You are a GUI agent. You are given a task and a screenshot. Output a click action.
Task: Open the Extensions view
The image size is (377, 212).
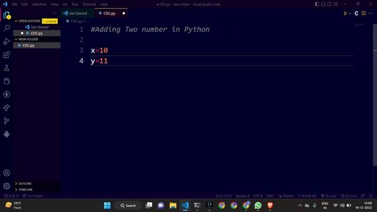[6, 55]
